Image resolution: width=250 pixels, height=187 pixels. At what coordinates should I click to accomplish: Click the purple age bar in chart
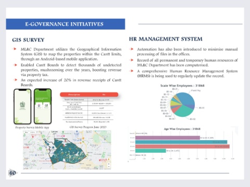coord(168,138)
